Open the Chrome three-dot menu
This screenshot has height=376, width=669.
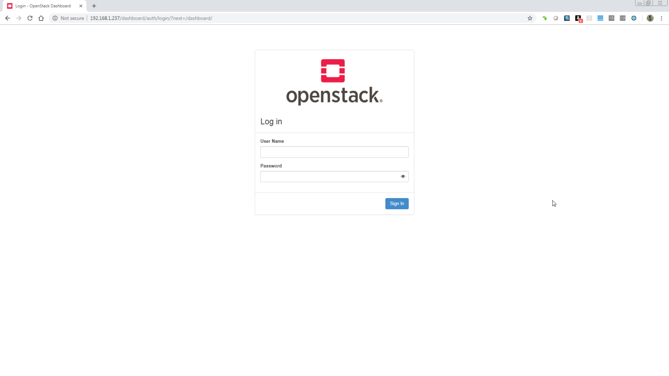tap(662, 18)
